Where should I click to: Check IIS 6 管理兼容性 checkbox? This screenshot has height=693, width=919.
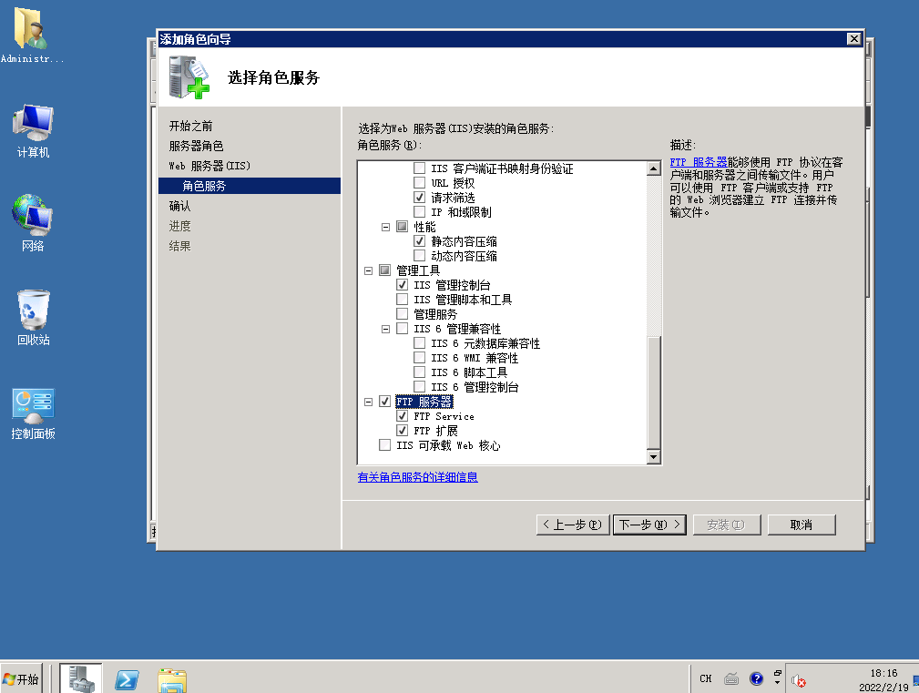[402, 328]
